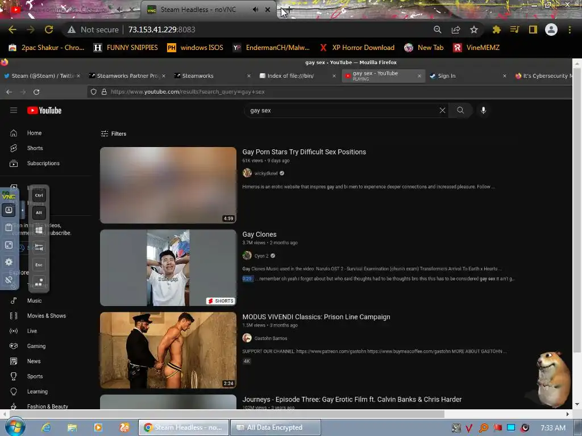Switch to Index of file:///bin/ tab
The image size is (582, 436).
coord(297,76)
